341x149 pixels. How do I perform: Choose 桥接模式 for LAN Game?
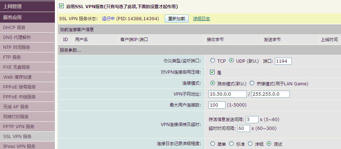coord(252,84)
